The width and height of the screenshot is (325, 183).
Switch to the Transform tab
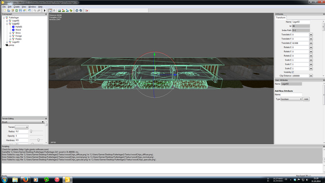(281, 17)
